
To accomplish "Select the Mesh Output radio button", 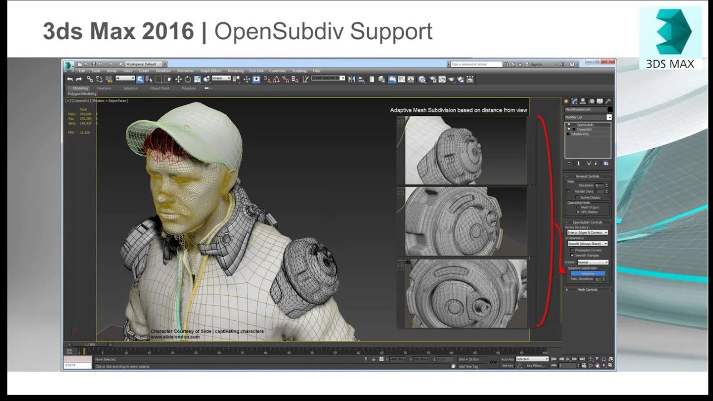I will (x=578, y=207).
